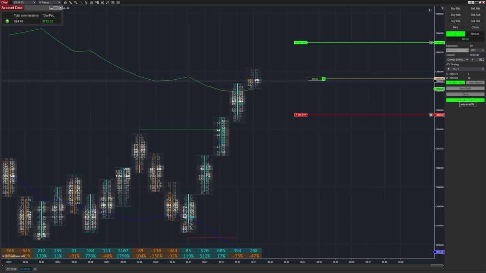Toggle the Disarm Long button
Viewport: 486px width, 273px height.
[x=455, y=82]
